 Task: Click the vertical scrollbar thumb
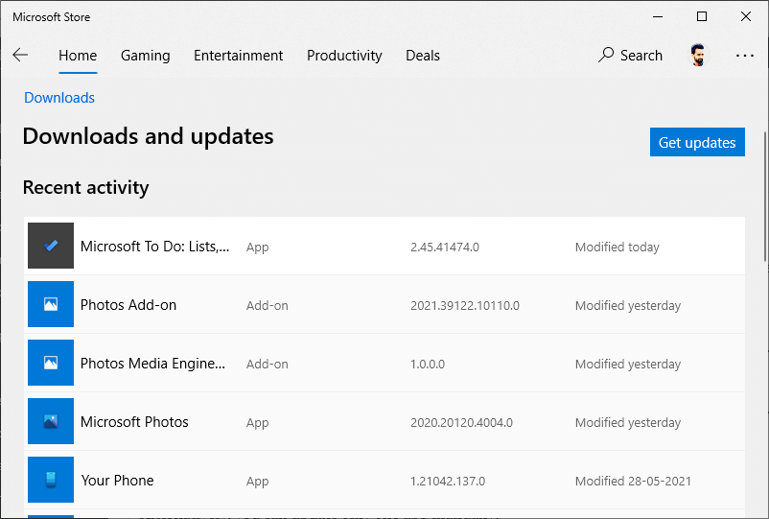(x=765, y=197)
